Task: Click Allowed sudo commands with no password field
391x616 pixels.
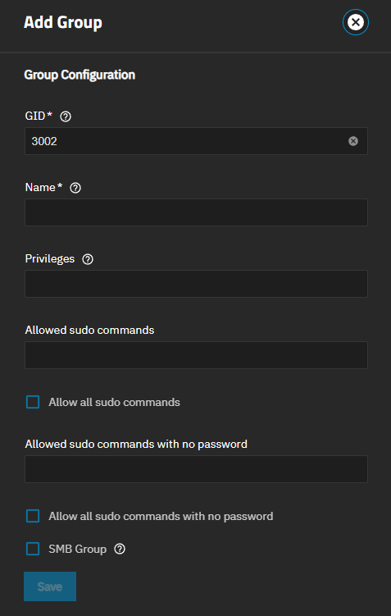Action: 196,469
